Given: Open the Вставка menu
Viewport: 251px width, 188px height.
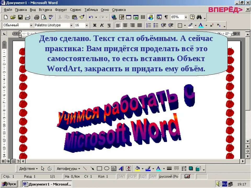Looking at the screenshot, I should [45, 10].
